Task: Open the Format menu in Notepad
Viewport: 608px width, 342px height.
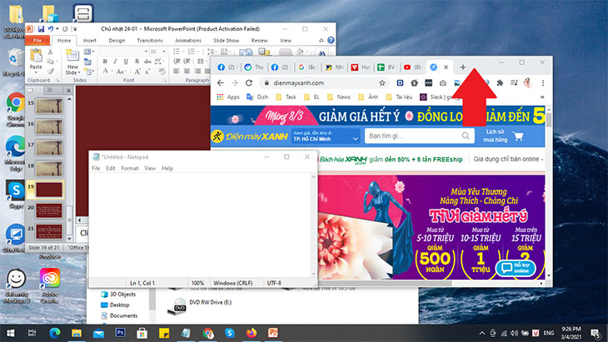Action: coord(129,168)
